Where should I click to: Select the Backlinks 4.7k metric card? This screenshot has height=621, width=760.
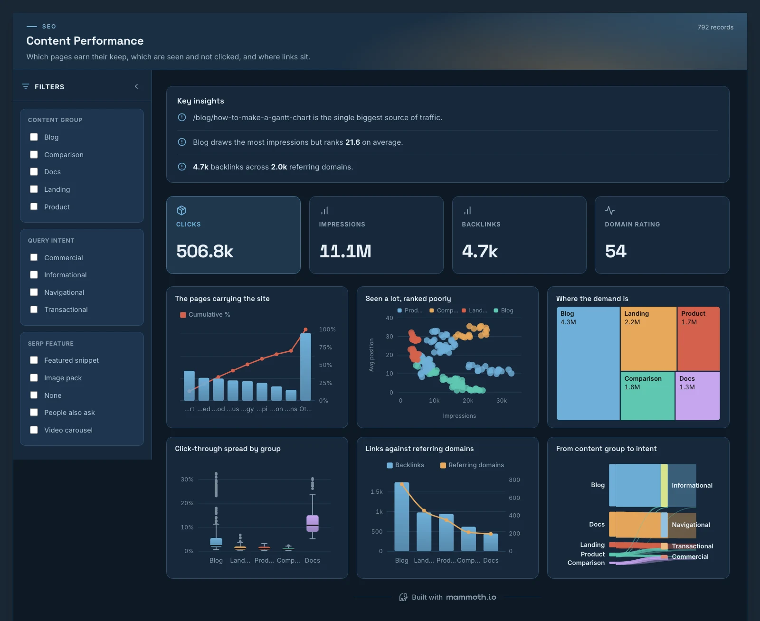tap(519, 235)
